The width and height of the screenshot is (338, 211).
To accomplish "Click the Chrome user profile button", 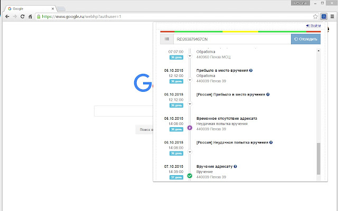I will [301, 3].
